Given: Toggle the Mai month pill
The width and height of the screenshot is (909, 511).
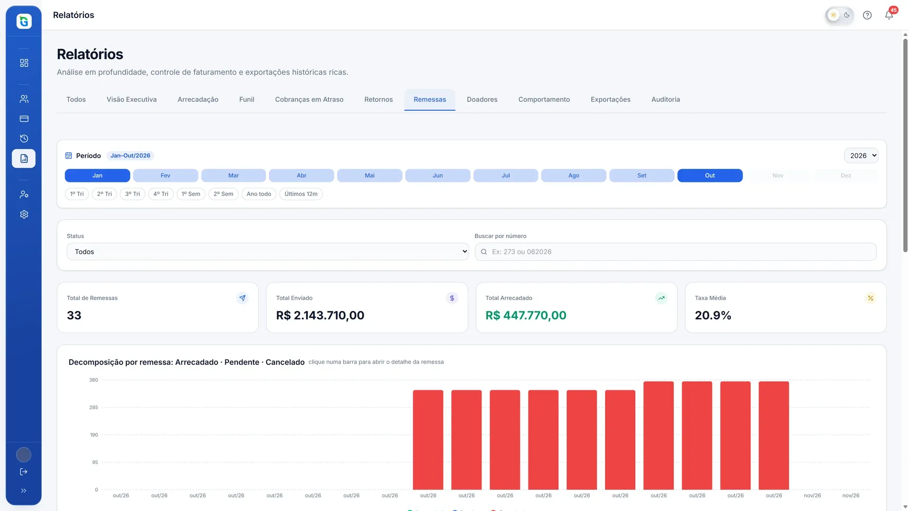Looking at the screenshot, I should pos(370,176).
